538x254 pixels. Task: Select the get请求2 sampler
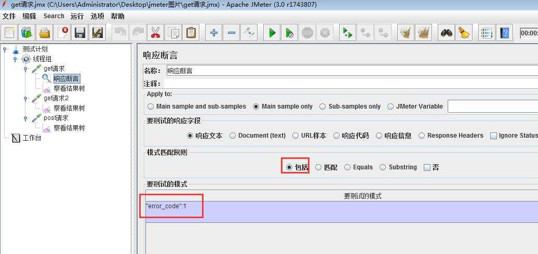pos(56,98)
